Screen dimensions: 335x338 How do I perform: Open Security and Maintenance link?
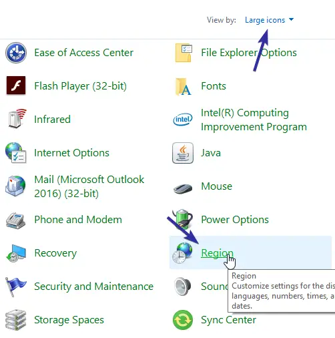click(94, 287)
